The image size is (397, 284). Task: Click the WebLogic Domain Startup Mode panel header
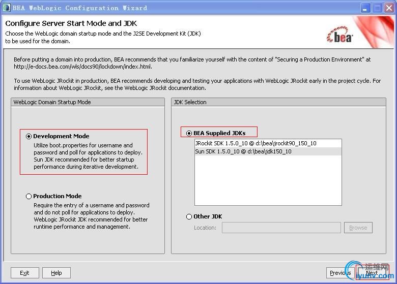point(88,102)
